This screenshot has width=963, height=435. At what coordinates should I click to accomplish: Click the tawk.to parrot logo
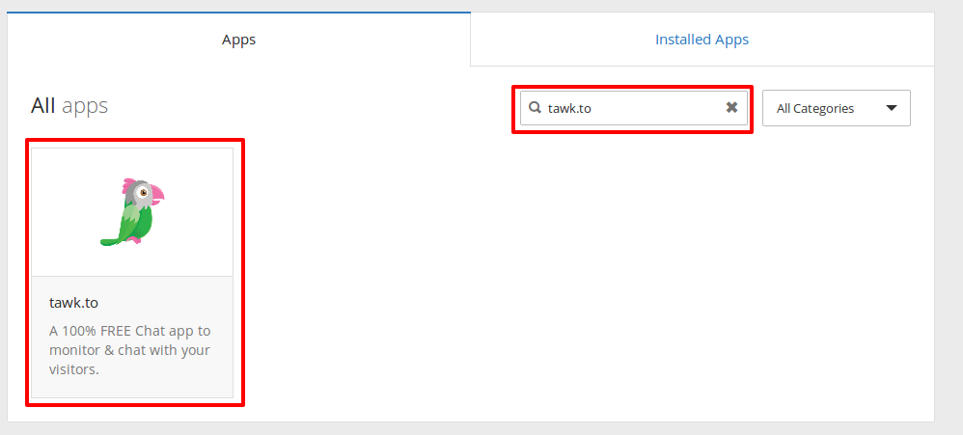pyautogui.click(x=132, y=211)
